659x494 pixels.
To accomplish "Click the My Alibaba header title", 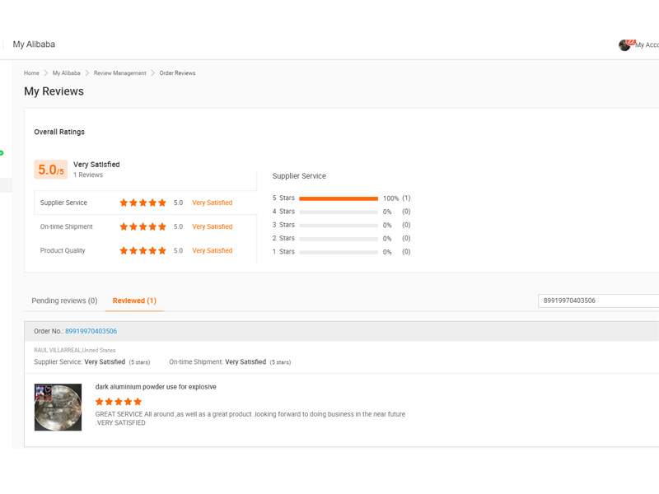I will (34, 44).
